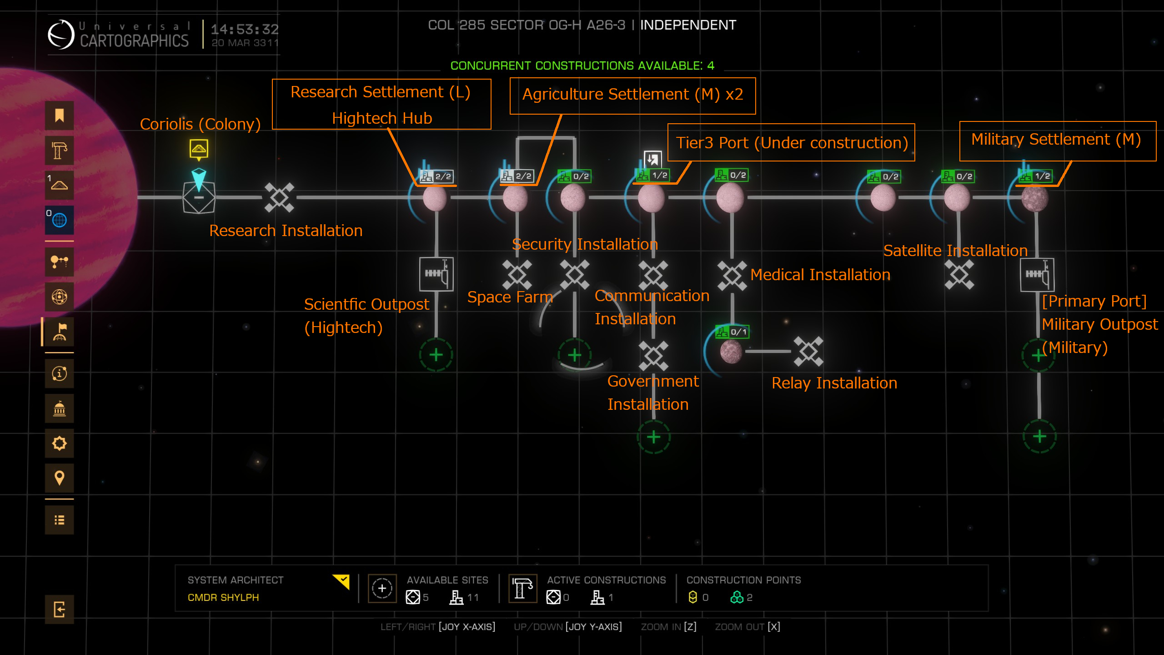Click the Active Constructions crane icon
The image size is (1164, 655).
click(x=522, y=588)
